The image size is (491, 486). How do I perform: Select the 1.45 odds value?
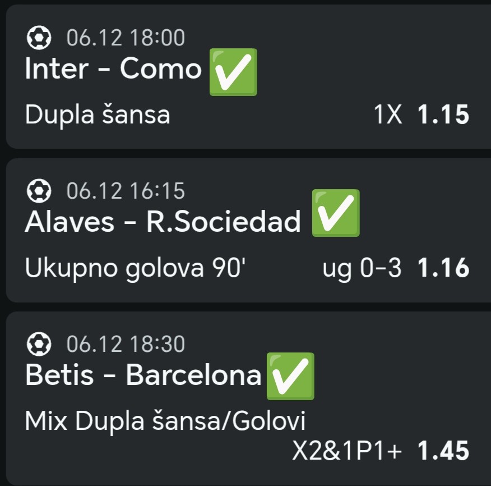point(443,451)
